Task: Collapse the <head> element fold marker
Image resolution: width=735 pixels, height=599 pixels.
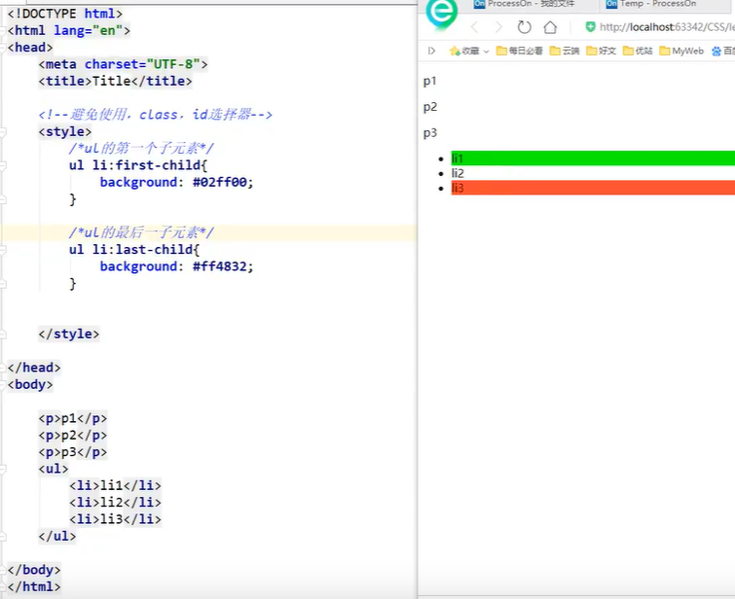Action: click(3, 48)
